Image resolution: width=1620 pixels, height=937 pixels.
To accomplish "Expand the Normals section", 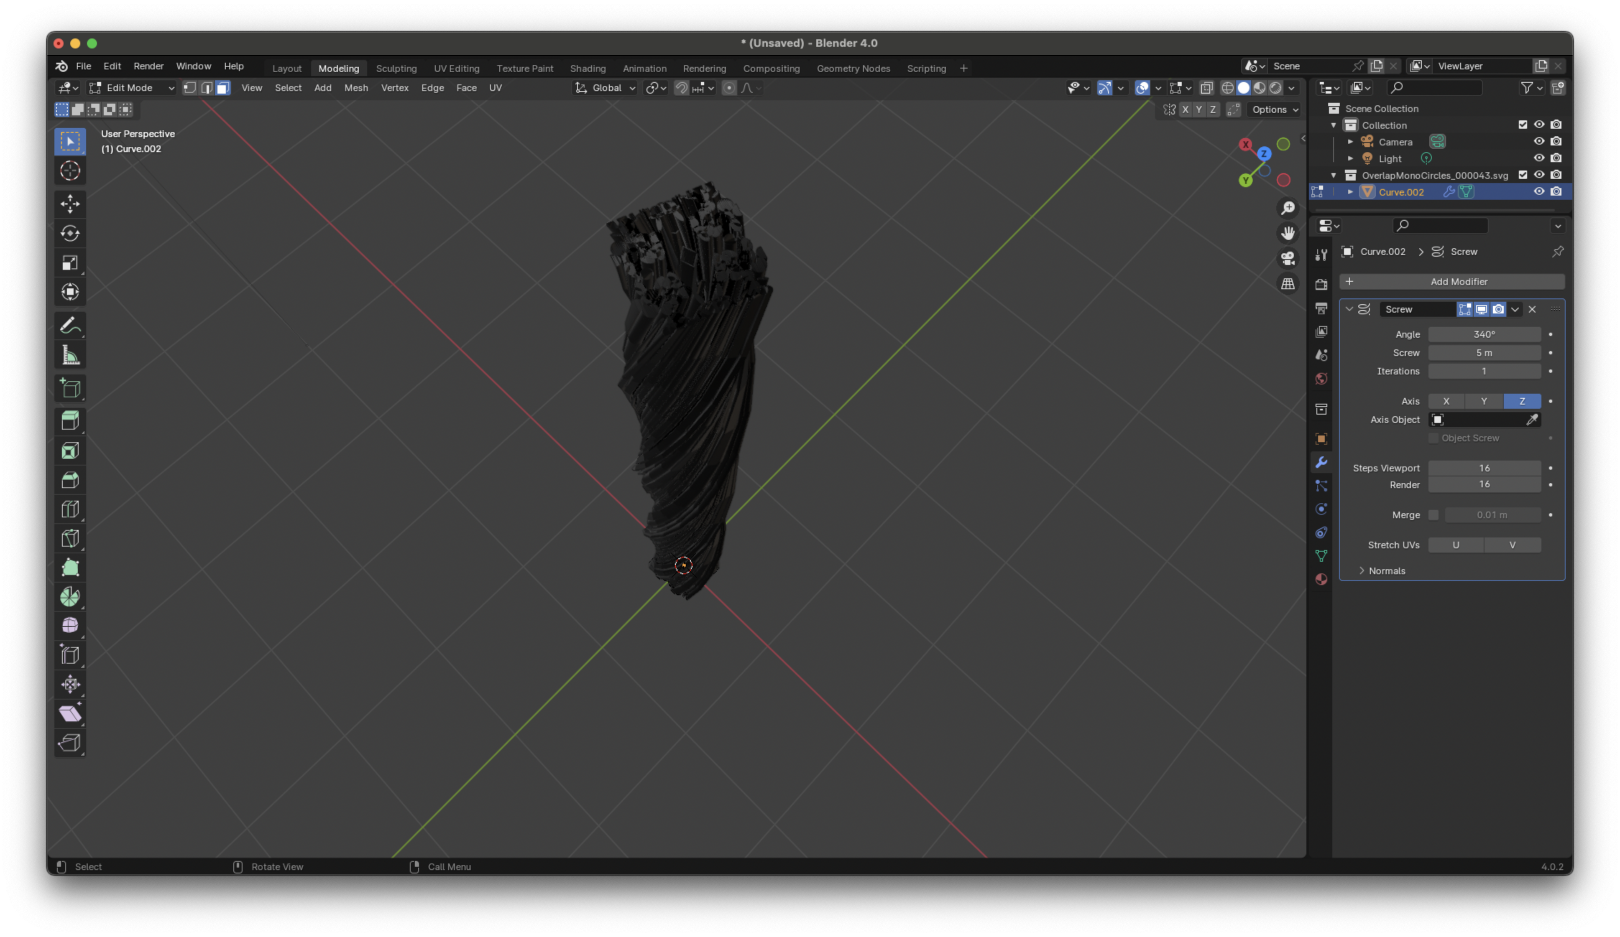I will point(1386,570).
